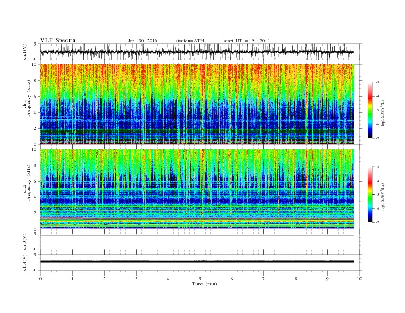Click time axis tick label "5"
This screenshot has width=405, height=313.
coord(200,279)
